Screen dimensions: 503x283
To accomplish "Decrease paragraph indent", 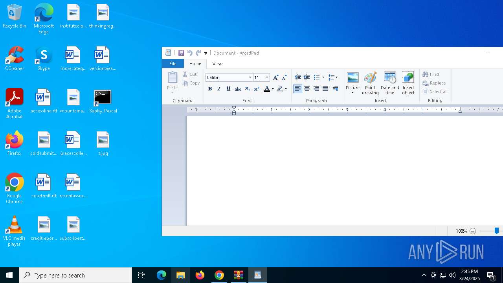I will pyautogui.click(x=298, y=77).
